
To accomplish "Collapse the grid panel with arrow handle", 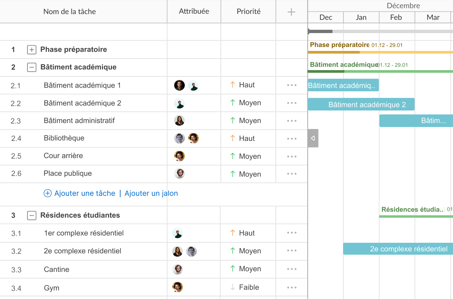I will (313, 138).
